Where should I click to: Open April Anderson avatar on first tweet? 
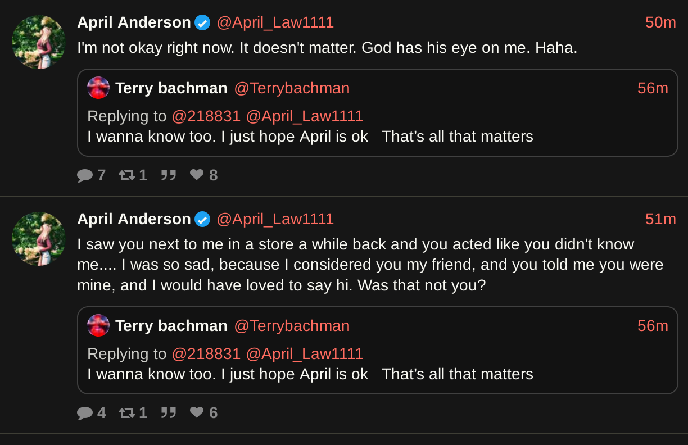[39, 42]
